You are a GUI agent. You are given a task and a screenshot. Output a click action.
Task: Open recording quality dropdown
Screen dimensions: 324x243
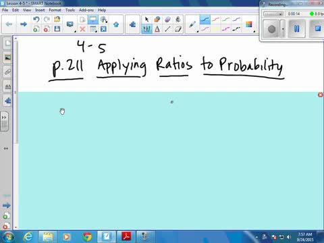[x=273, y=14]
